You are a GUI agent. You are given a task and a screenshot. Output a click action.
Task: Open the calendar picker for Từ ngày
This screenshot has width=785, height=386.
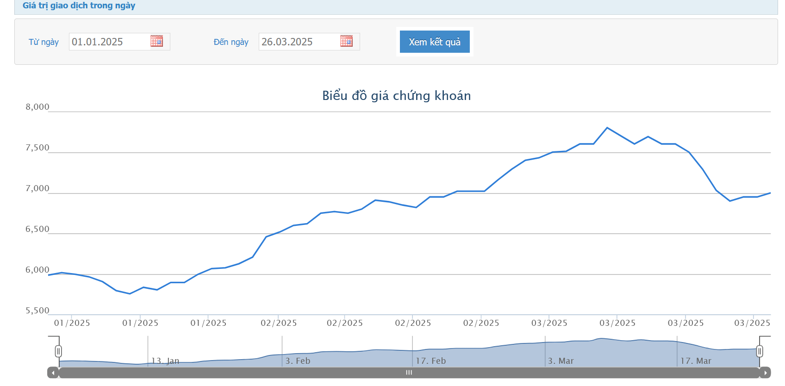click(156, 41)
